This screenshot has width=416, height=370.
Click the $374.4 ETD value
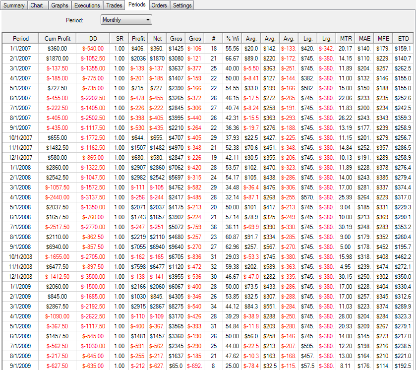pos(403,187)
